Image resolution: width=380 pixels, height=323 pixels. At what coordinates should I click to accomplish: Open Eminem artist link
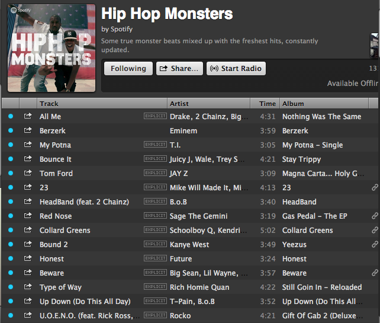pyautogui.click(x=183, y=131)
